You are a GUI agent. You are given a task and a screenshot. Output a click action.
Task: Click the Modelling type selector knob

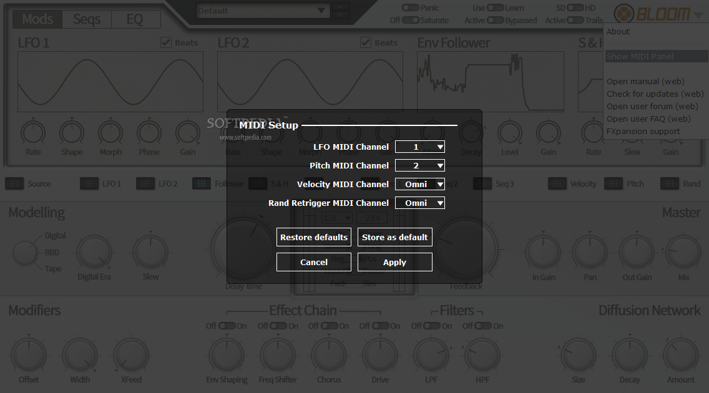click(25, 253)
